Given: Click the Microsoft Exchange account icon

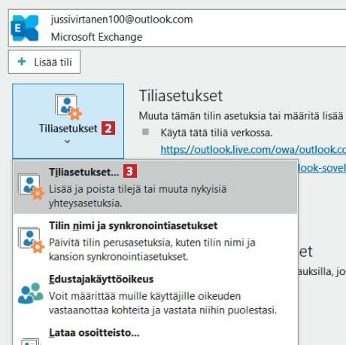Looking at the screenshot, I should coord(25,28).
